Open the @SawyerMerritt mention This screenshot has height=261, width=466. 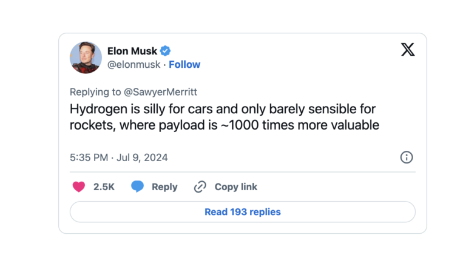click(x=160, y=92)
